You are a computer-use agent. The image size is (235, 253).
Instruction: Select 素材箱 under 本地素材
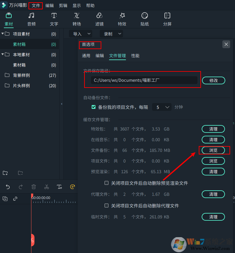click(29, 65)
